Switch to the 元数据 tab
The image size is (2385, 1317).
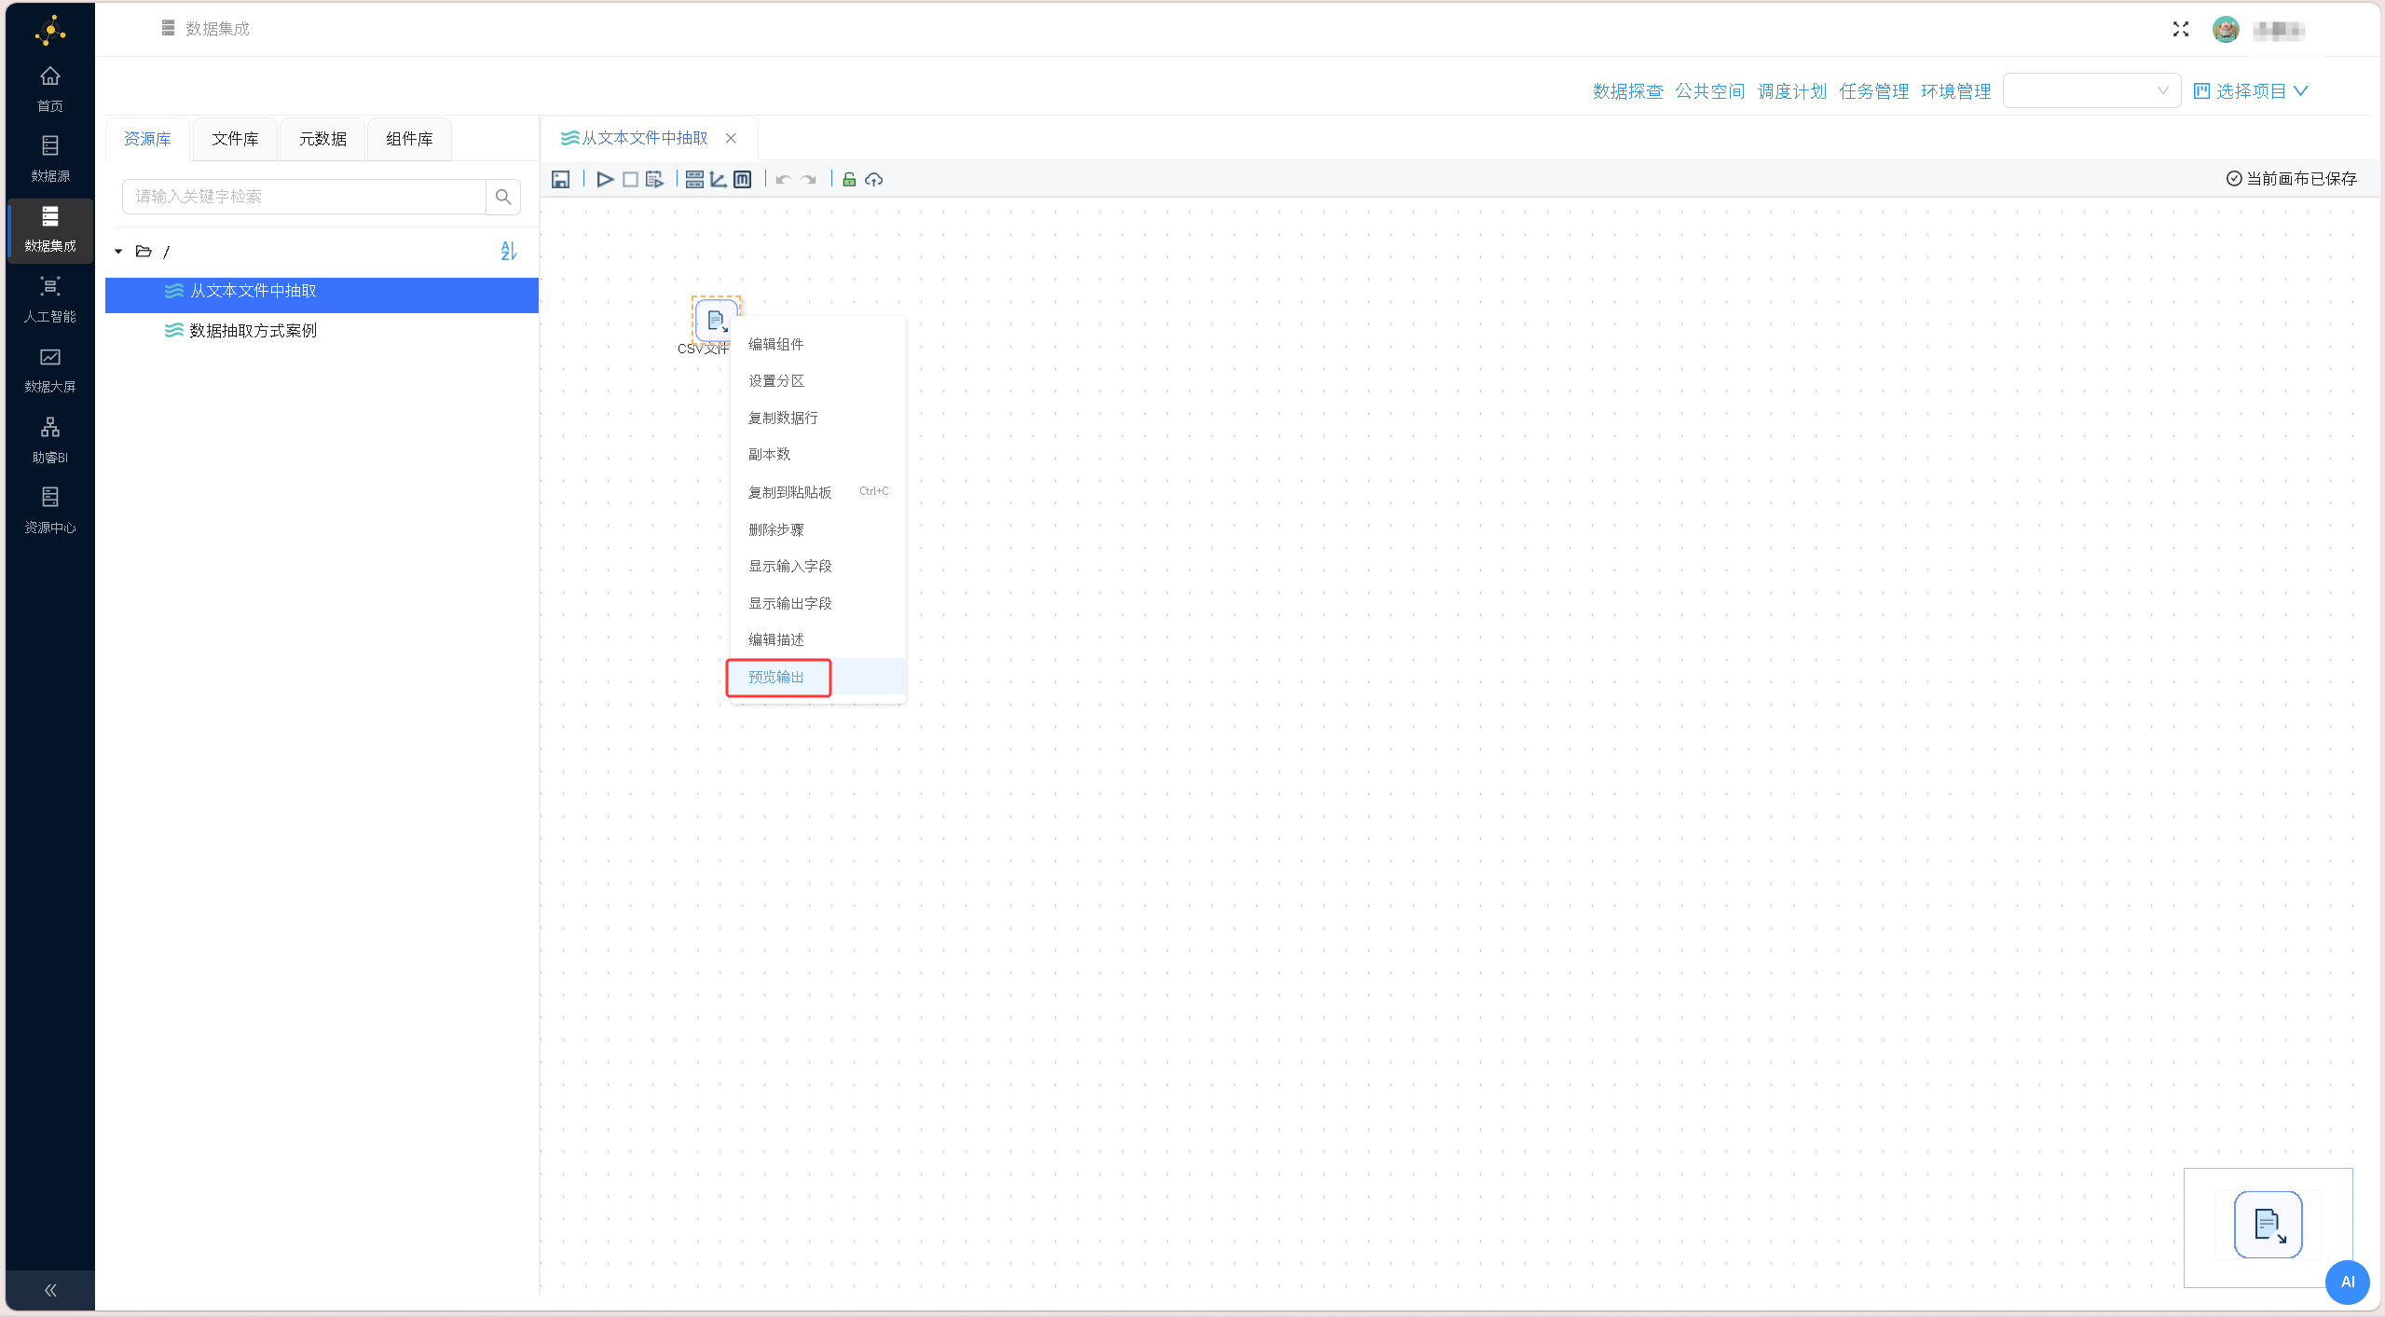tap(322, 139)
